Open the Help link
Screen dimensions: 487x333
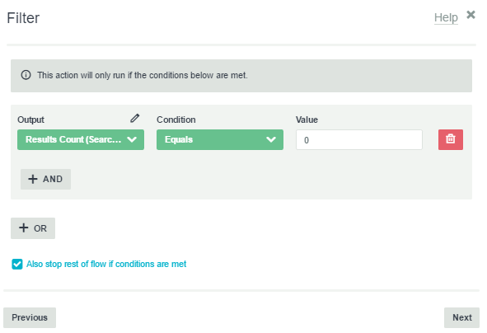click(446, 17)
